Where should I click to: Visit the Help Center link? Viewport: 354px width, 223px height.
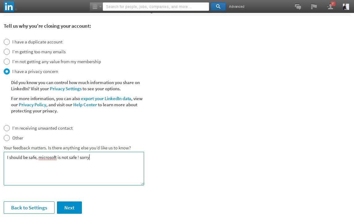click(x=85, y=105)
